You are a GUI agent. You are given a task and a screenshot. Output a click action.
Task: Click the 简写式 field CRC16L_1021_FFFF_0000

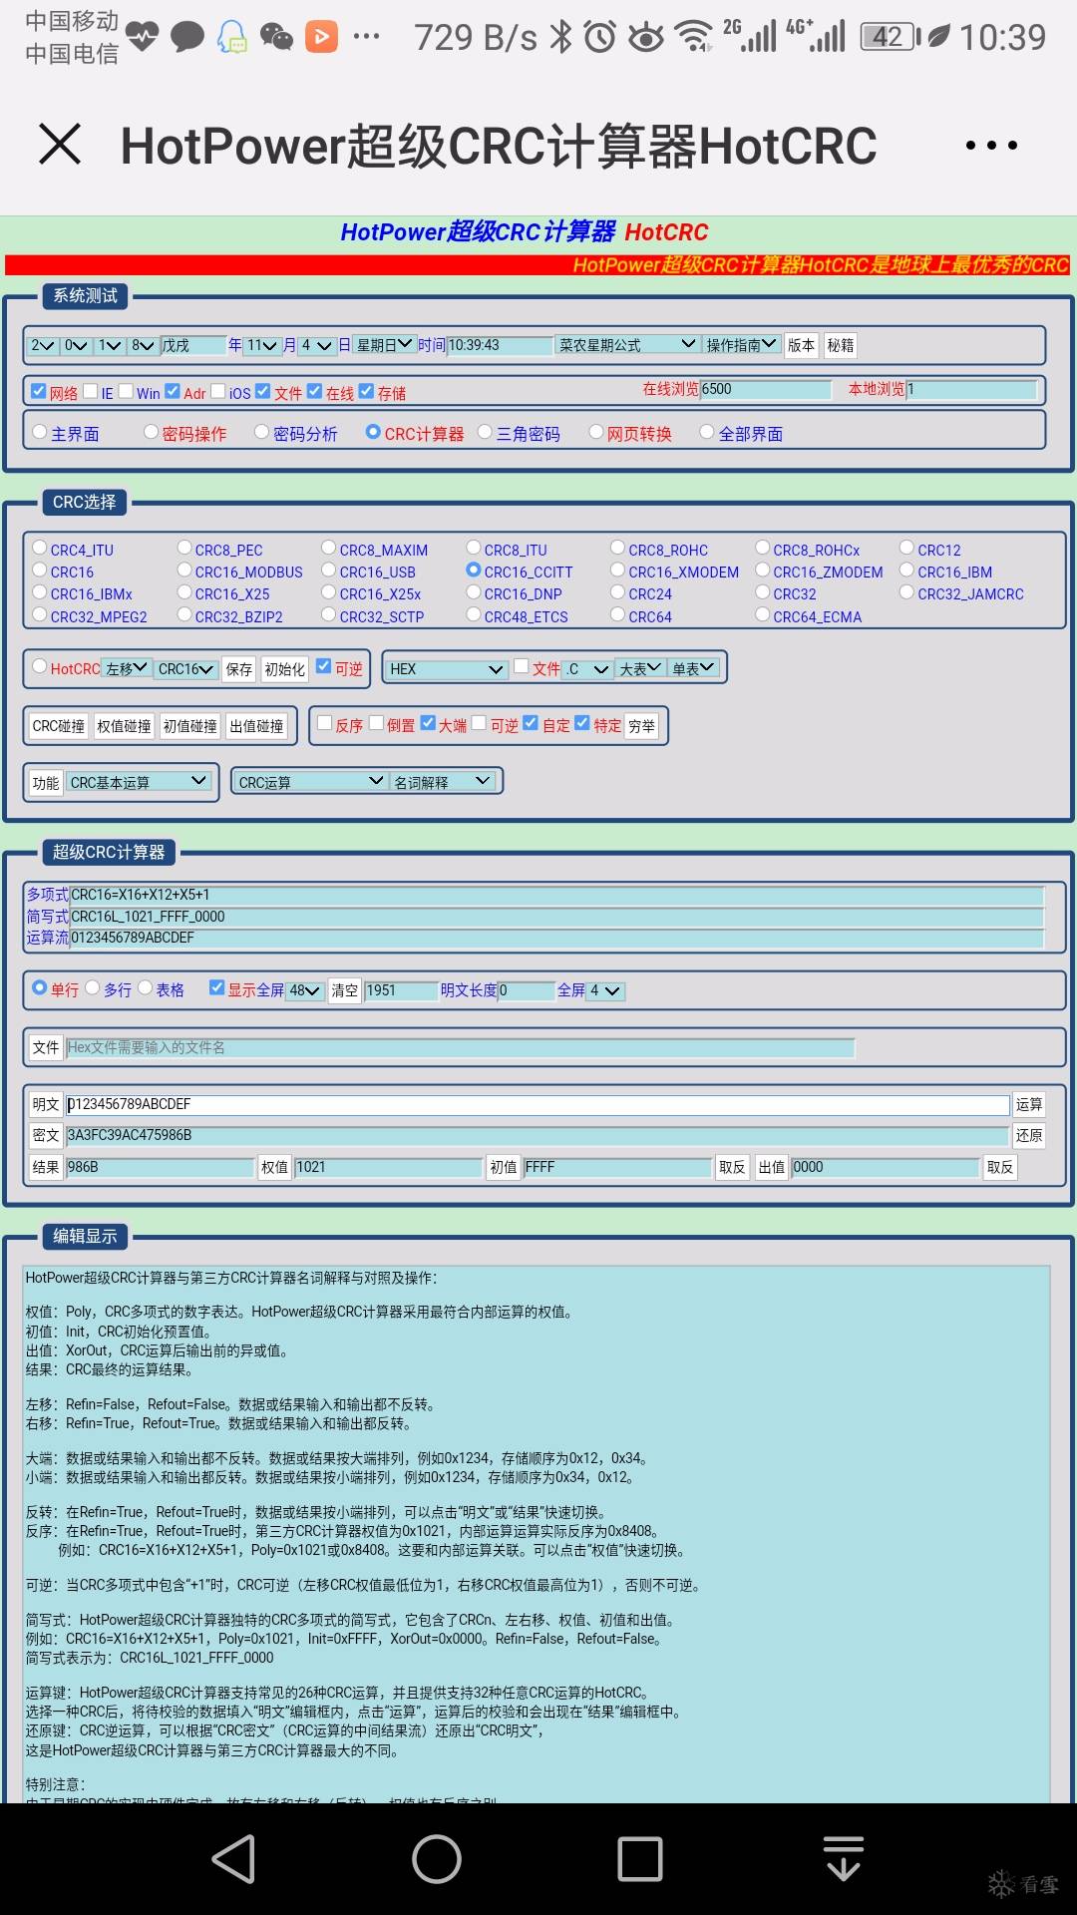pos(556,916)
